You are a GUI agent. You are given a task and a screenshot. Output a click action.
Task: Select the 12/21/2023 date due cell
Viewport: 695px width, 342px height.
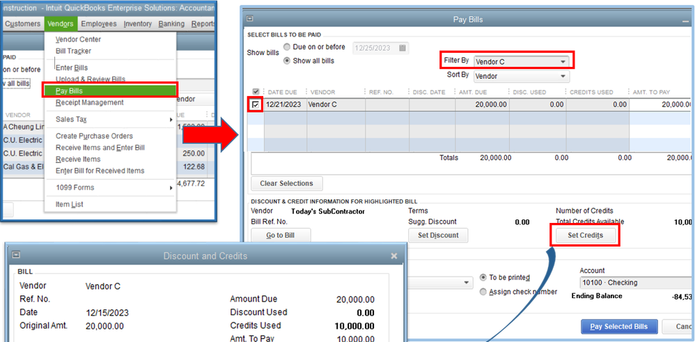coord(286,104)
